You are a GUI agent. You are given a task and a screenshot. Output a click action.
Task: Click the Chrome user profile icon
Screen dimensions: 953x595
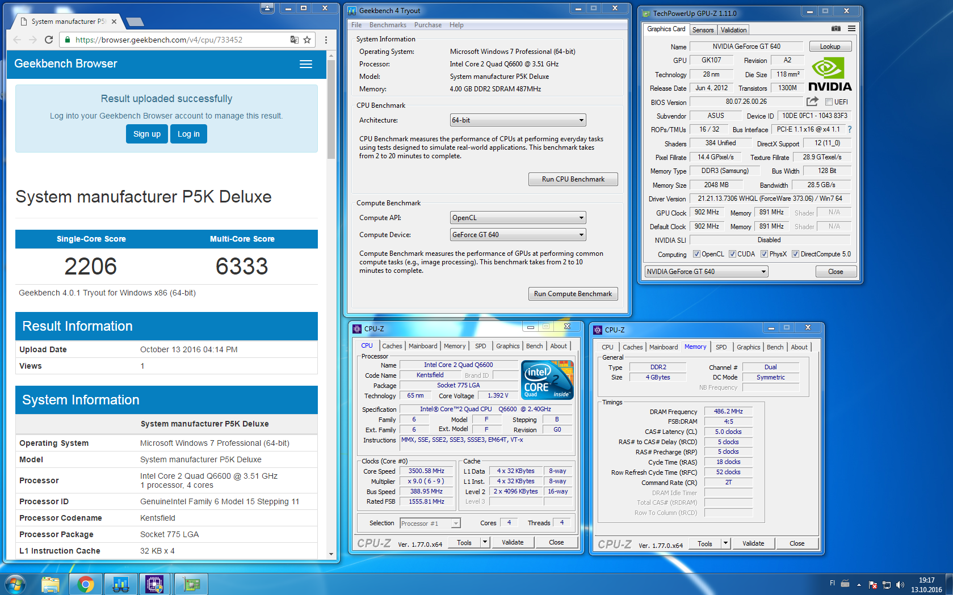click(x=267, y=8)
